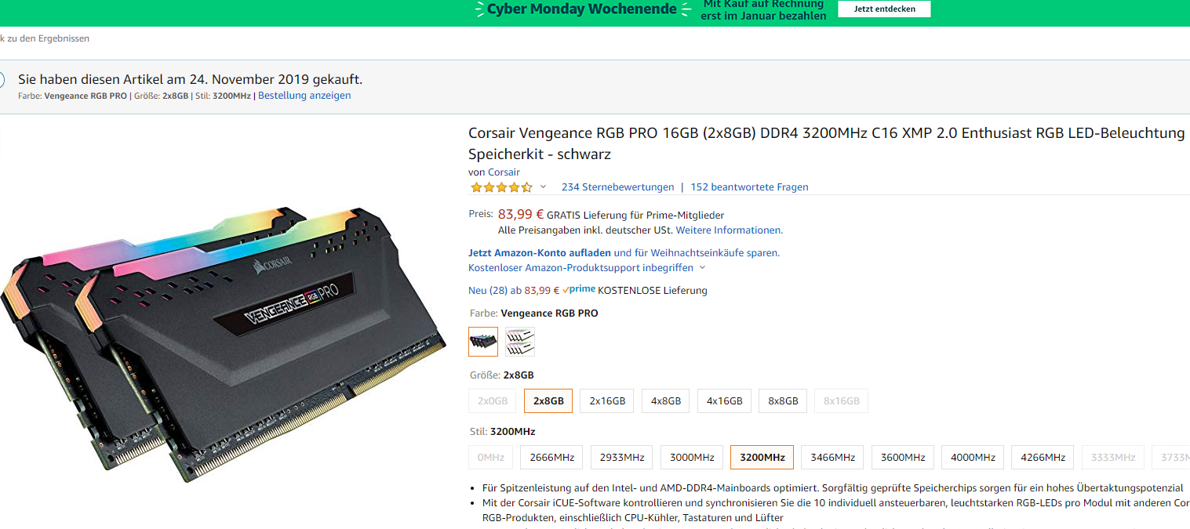Click the Weitere Informationen link

click(x=729, y=230)
